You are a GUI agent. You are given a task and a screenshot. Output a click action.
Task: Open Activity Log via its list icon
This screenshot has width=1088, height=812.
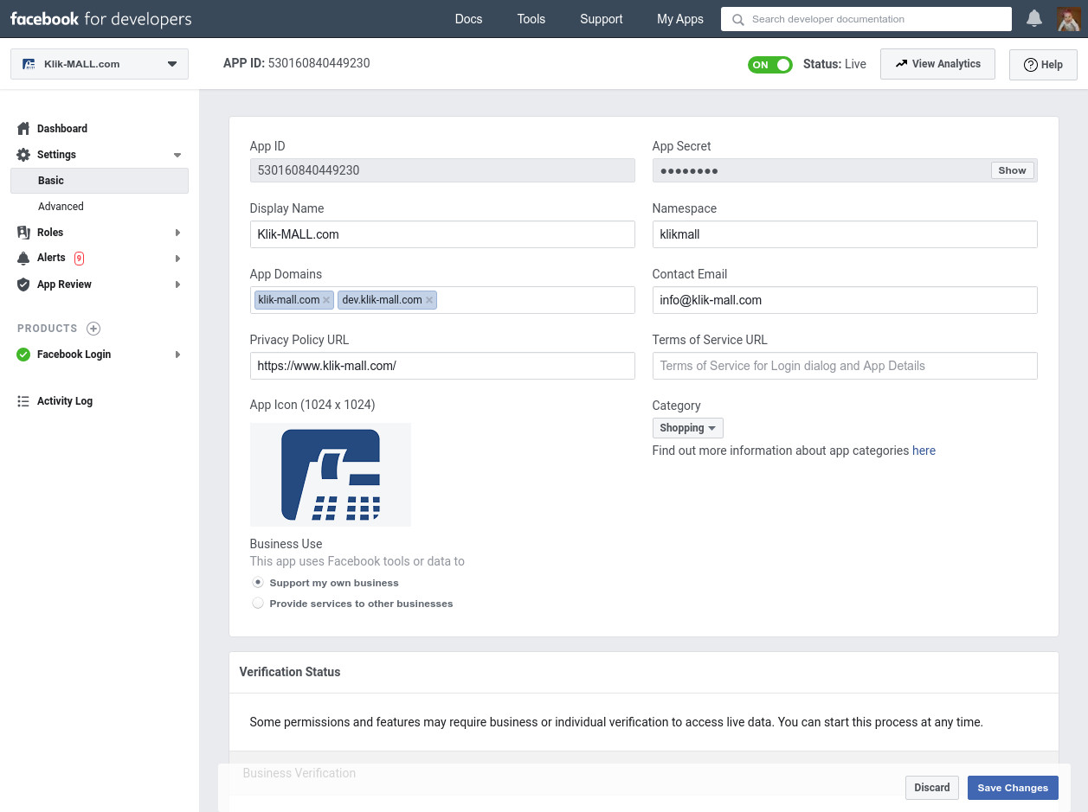24,400
